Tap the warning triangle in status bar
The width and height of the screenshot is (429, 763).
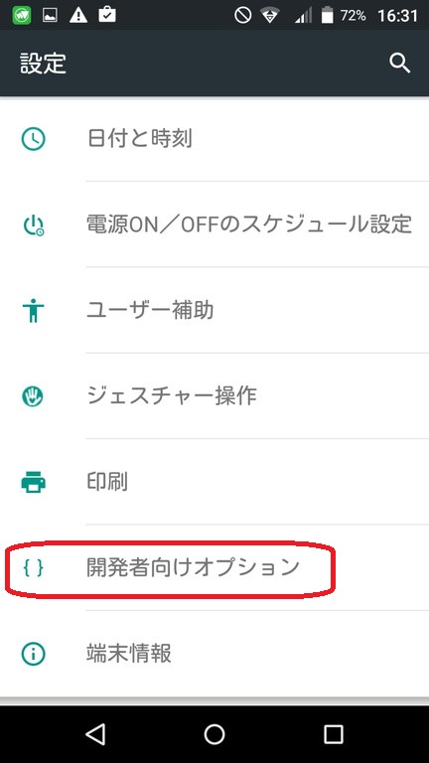78,15
